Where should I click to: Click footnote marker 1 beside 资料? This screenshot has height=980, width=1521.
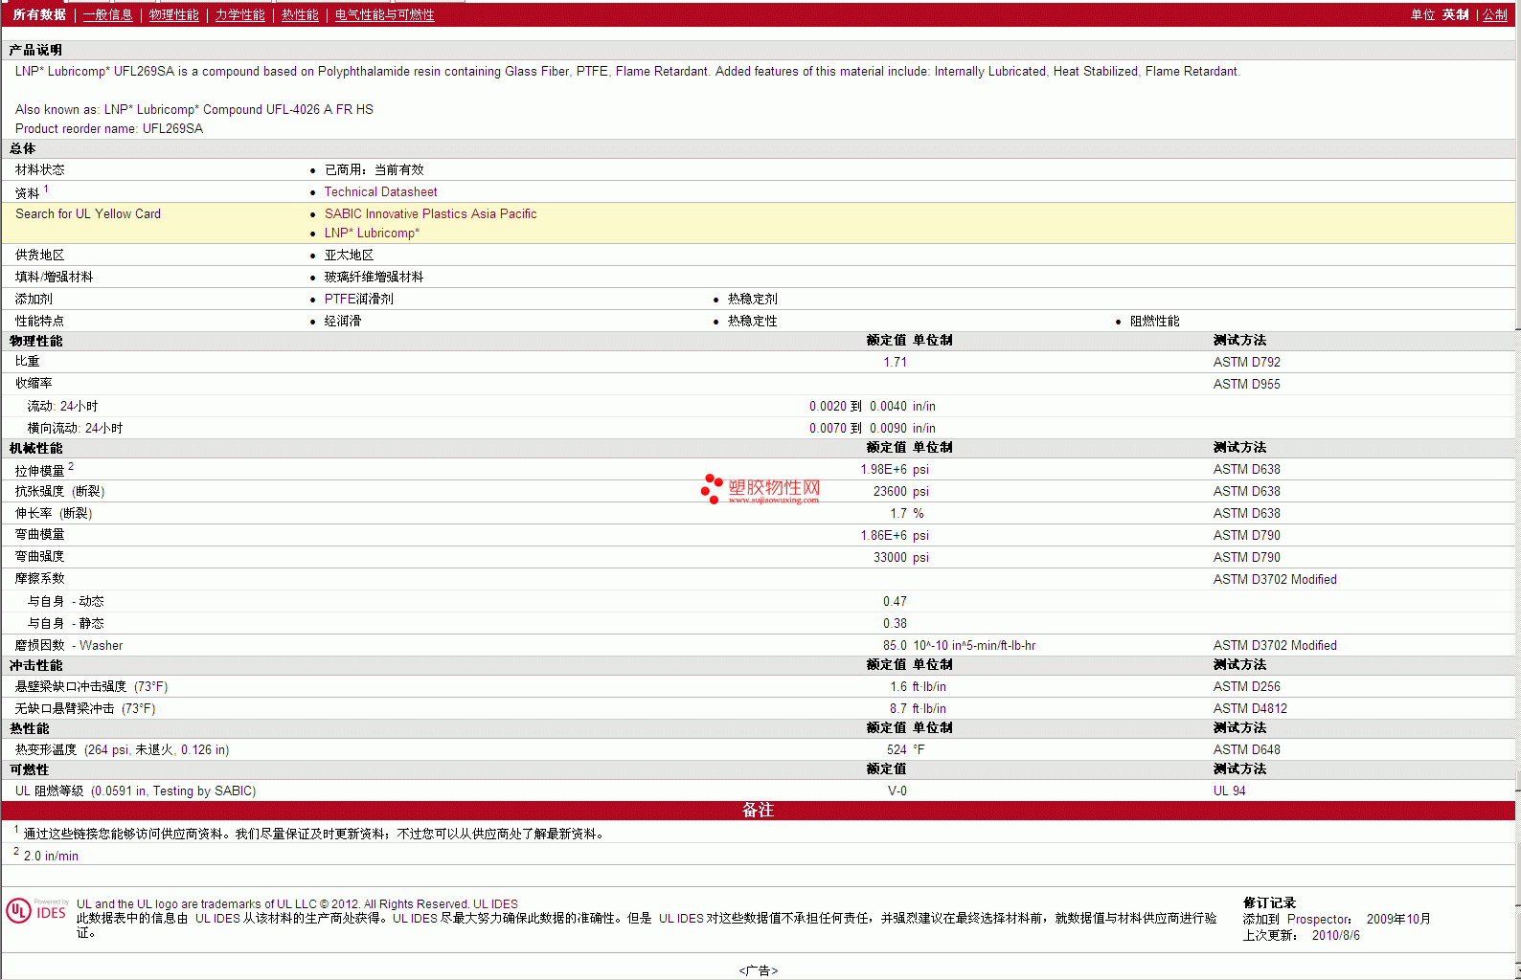click(x=46, y=189)
